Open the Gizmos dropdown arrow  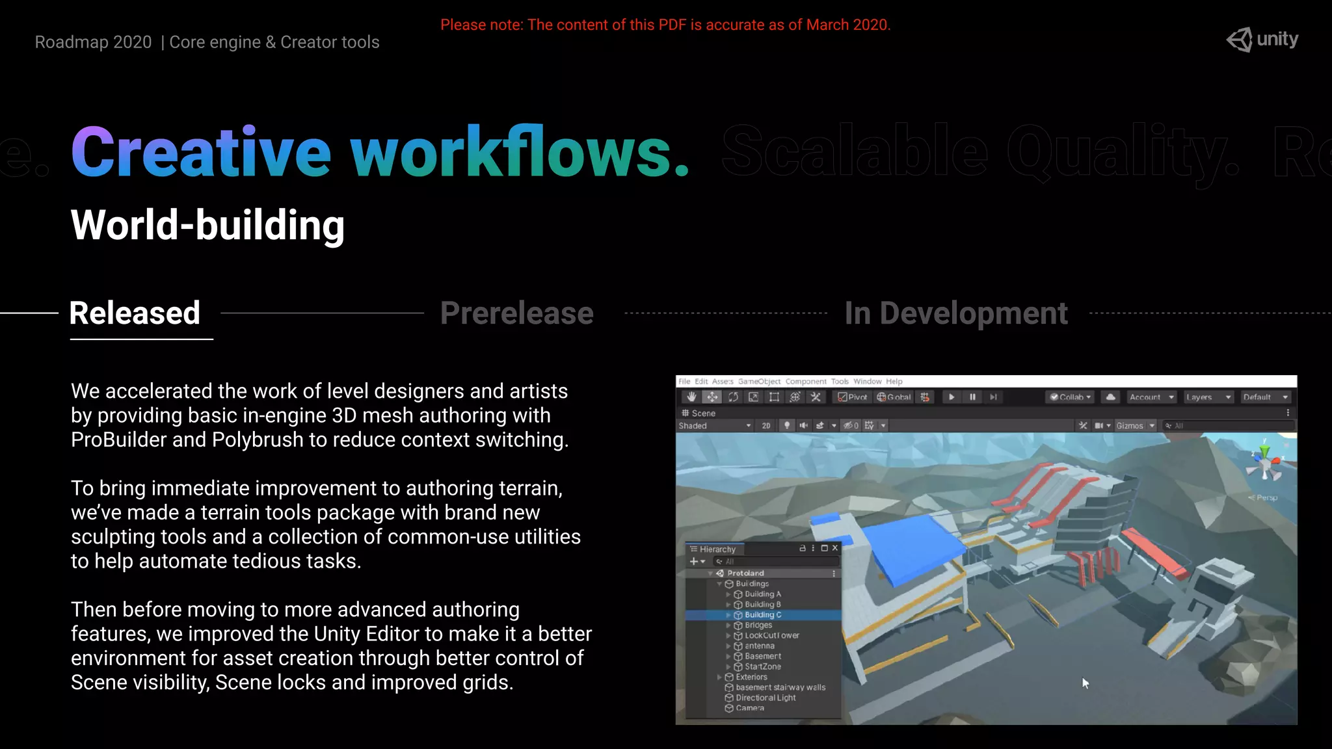[x=1152, y=426]
